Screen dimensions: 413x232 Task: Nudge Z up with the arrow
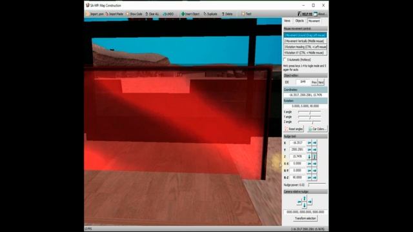(x=314, y=157)
